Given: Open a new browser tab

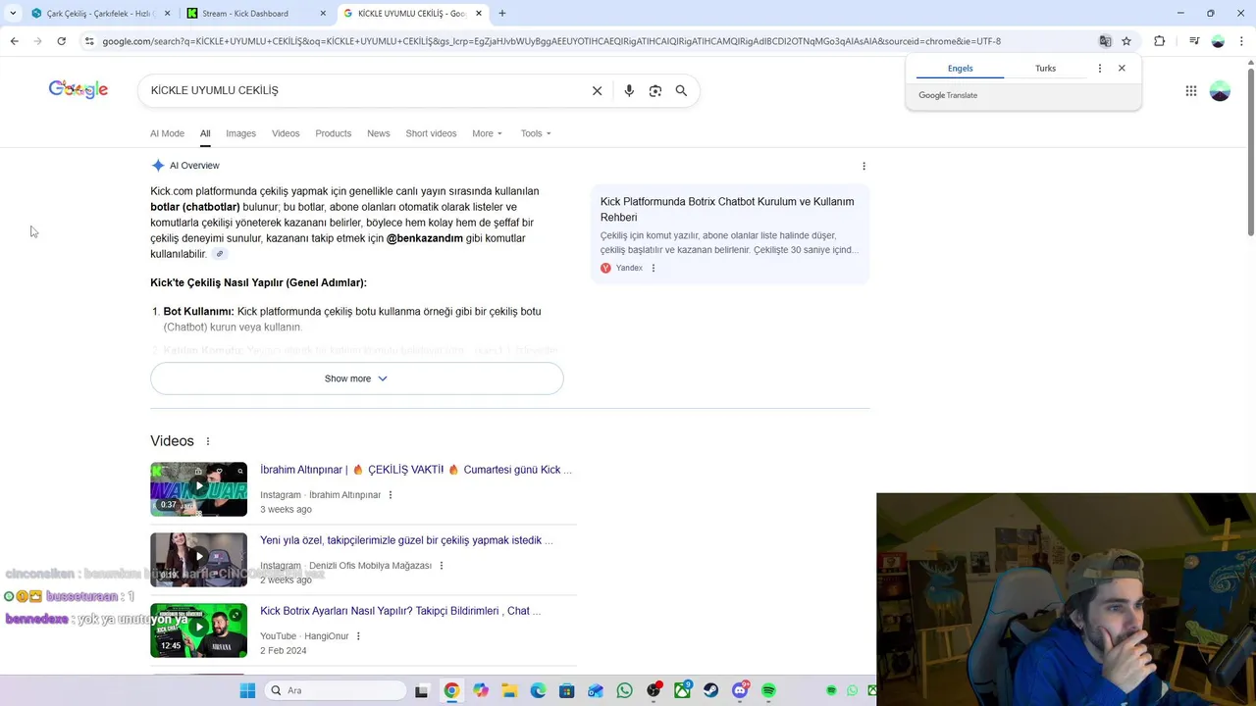Looking at the screenshot, I should 501,14.
